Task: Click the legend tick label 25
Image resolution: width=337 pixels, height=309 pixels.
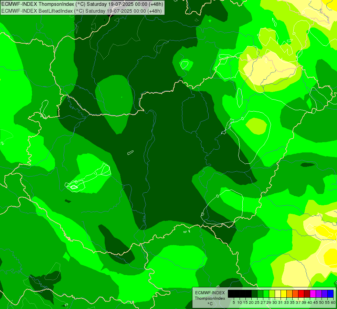Action: click(257, 302)
